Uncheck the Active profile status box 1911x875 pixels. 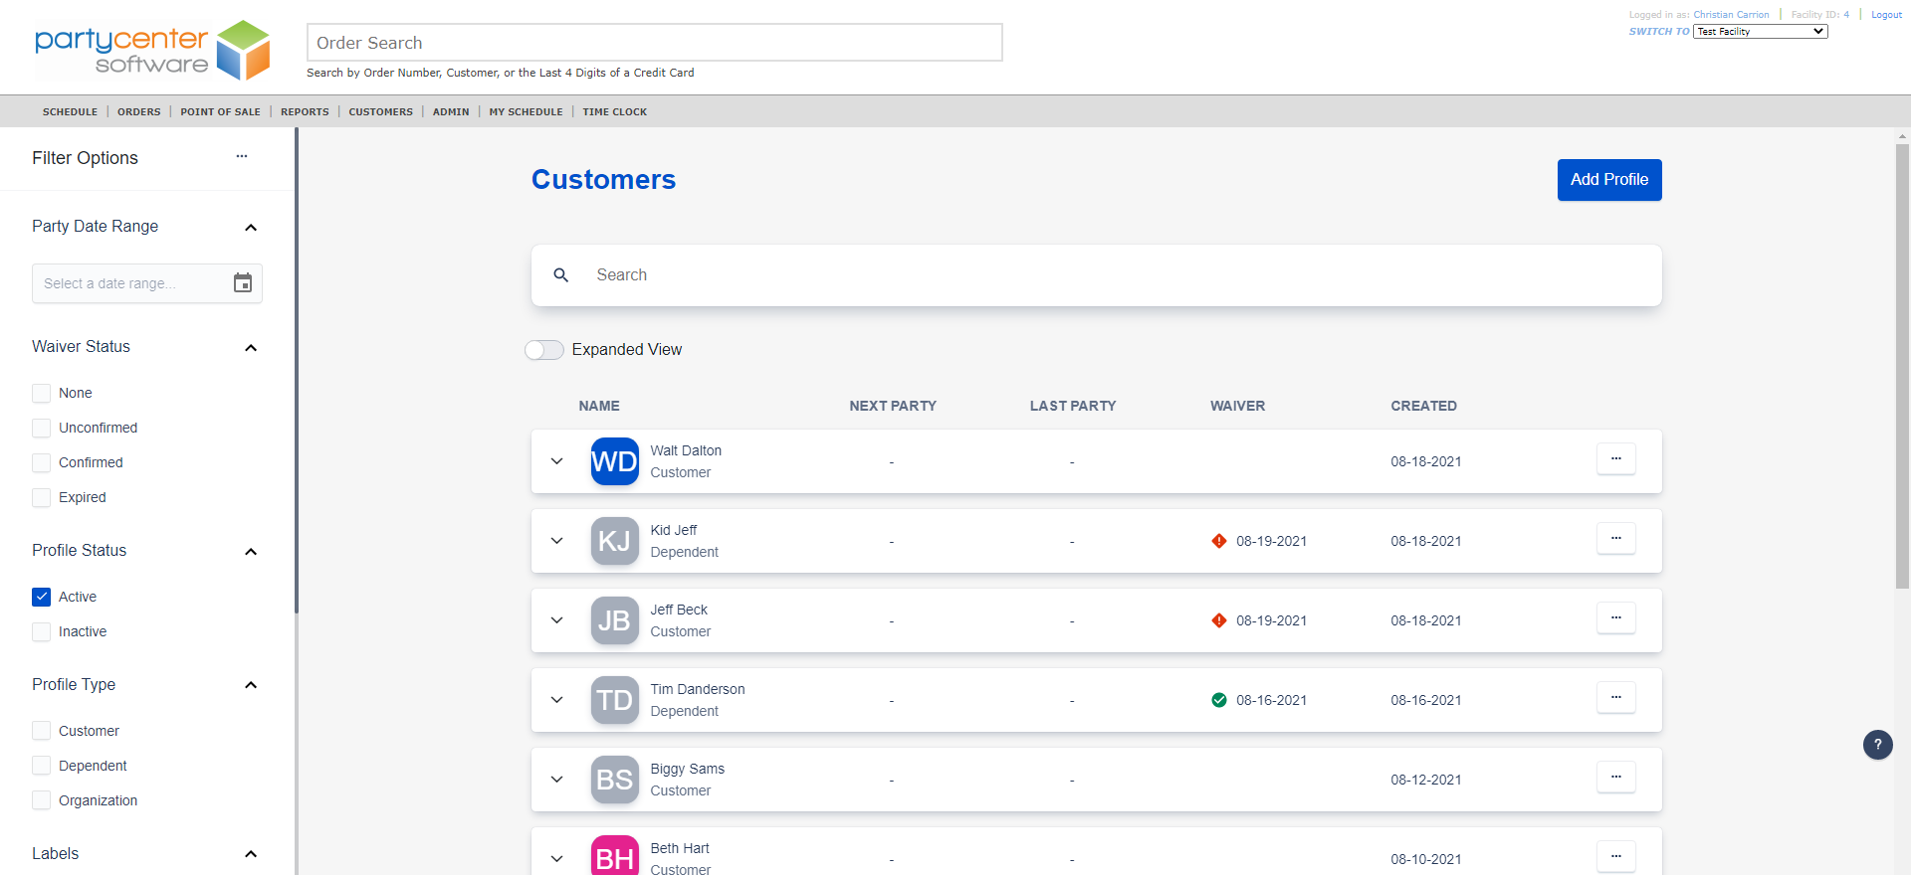point(42,598)
